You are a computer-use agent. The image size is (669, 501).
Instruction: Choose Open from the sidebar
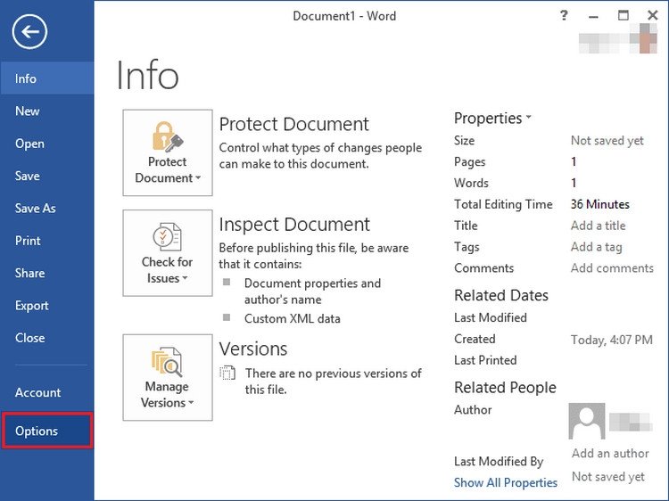click(47, 144)
